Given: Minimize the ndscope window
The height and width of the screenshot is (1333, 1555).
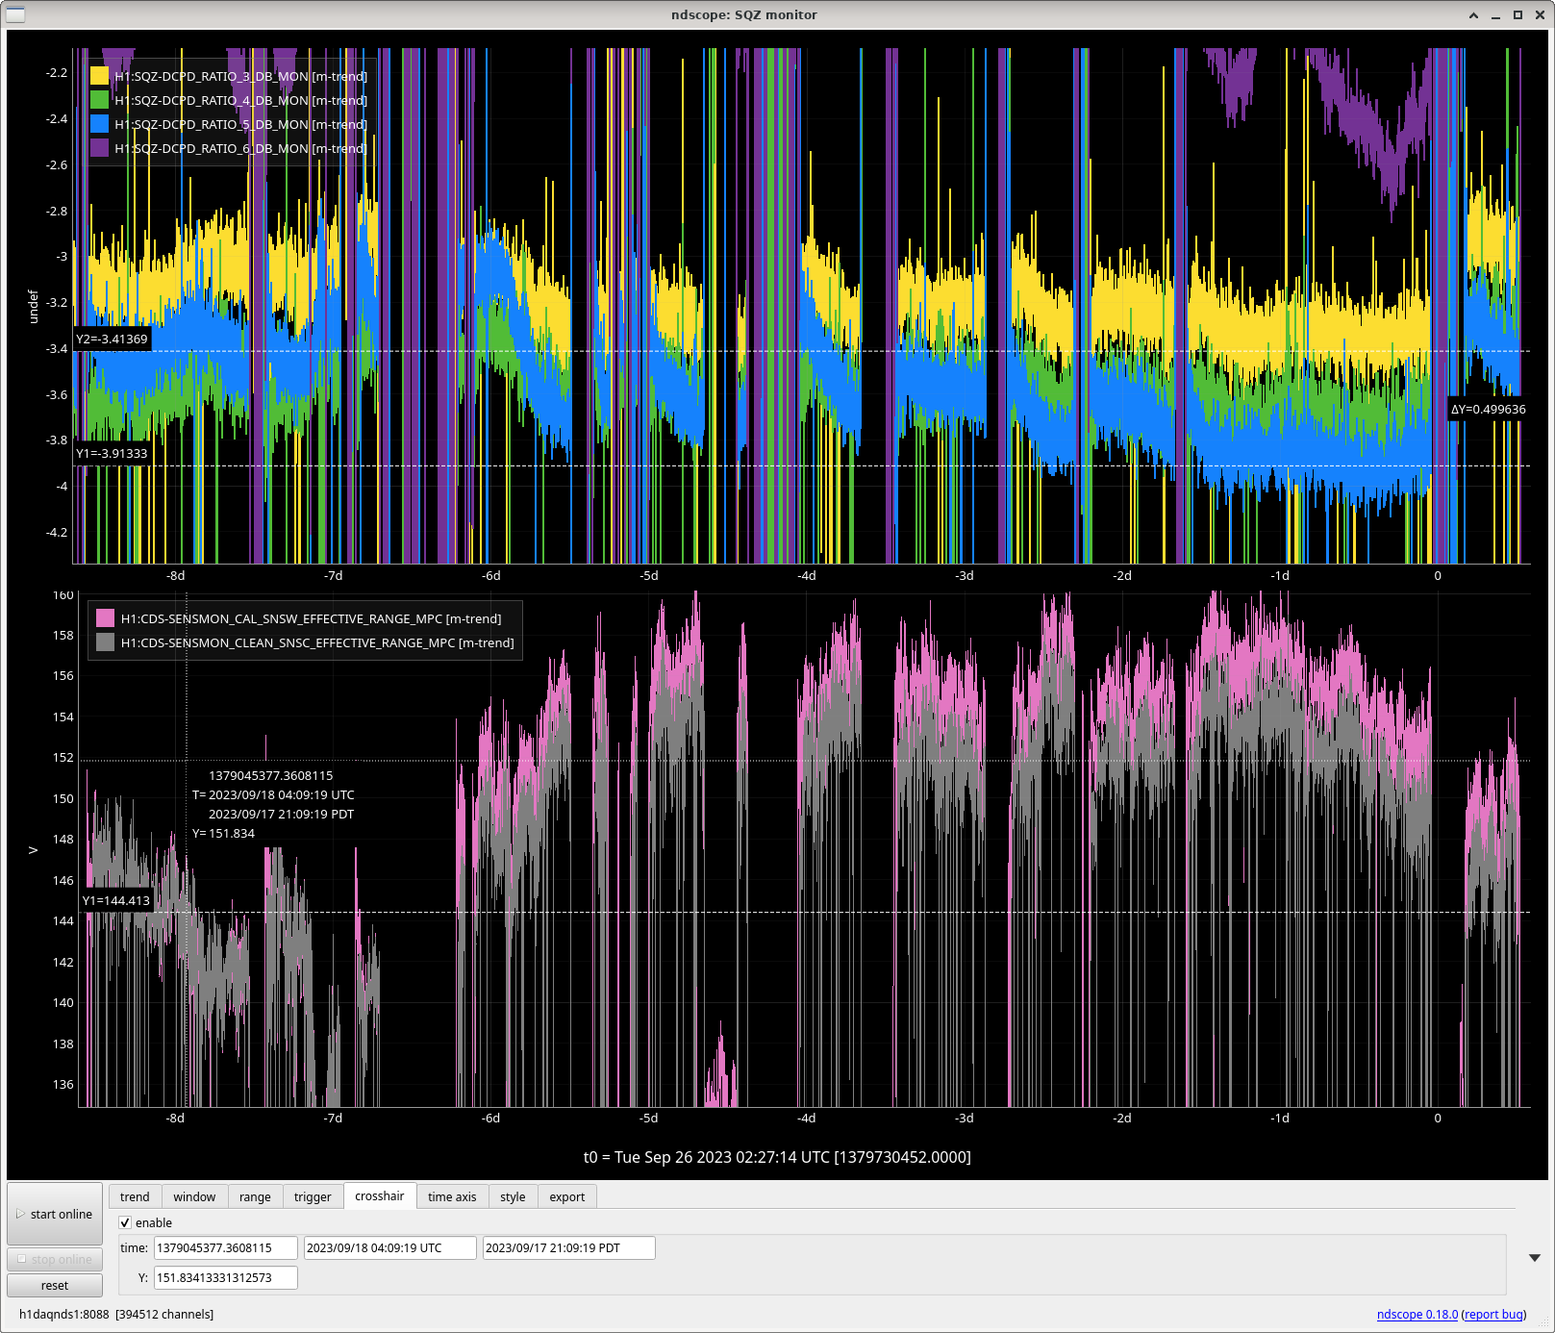Looking at the screenshot, I should [x=1495, y=14].
